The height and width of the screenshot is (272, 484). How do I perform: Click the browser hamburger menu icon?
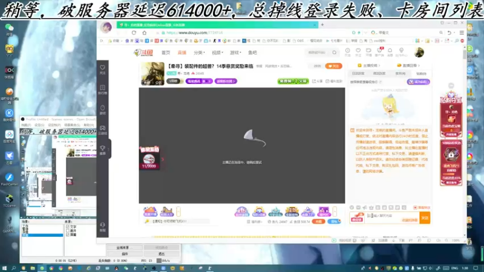click(462, 33)
